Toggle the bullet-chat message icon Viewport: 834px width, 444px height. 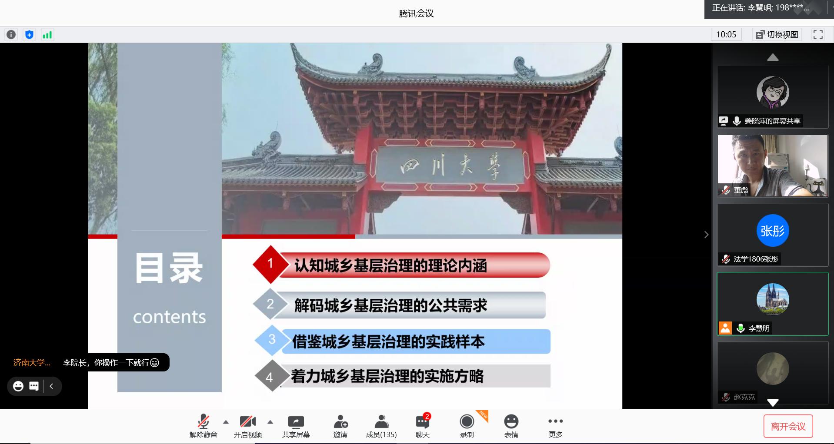pyautogui.click(x=34, y=386)
